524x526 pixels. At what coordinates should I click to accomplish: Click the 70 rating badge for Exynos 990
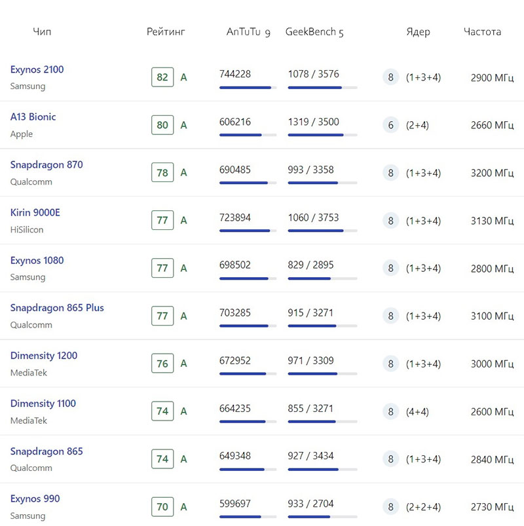pyautogui.click(x=162, y=506)
